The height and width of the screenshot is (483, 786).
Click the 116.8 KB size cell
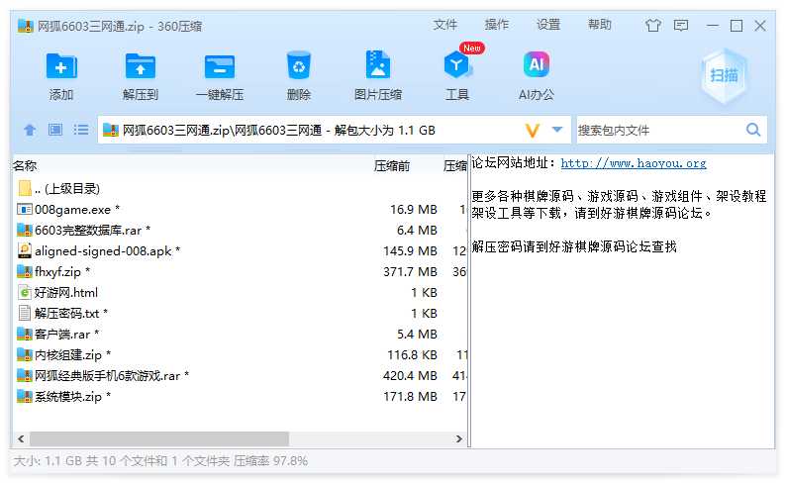point(412,354)
